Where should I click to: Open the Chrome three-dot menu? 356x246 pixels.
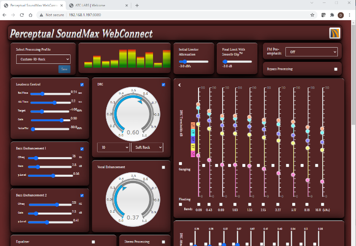(350, 15)
